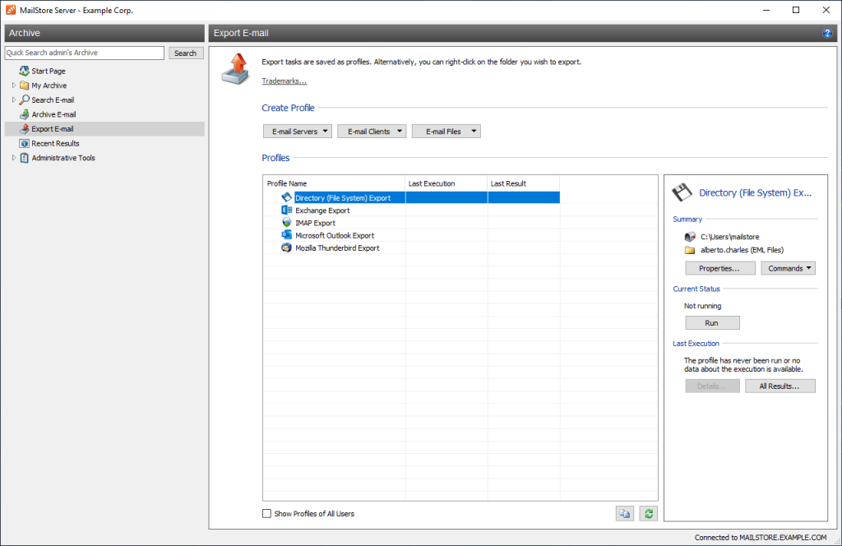Screen dimensions: 842x546
Task: Open the E-mail Files dropdown
Action: tap(446, 130)
